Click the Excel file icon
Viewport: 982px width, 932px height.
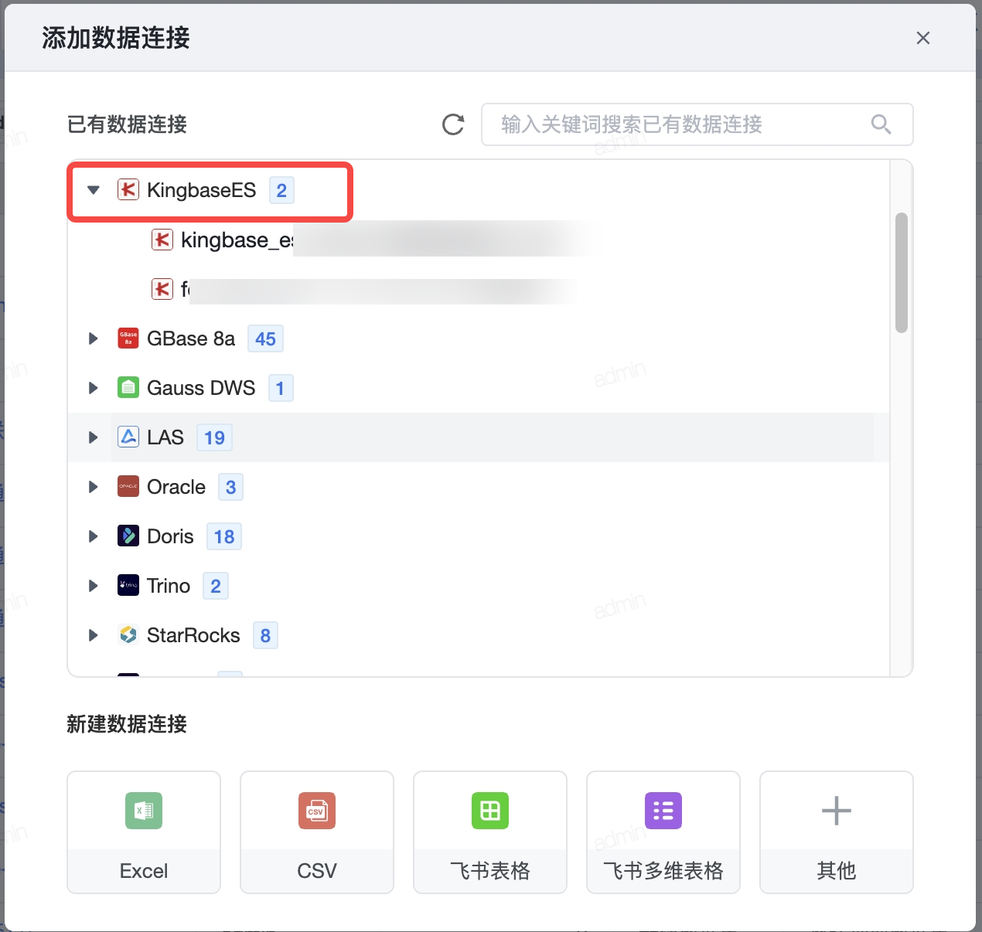pyautogui.click(x=144, y=811)
